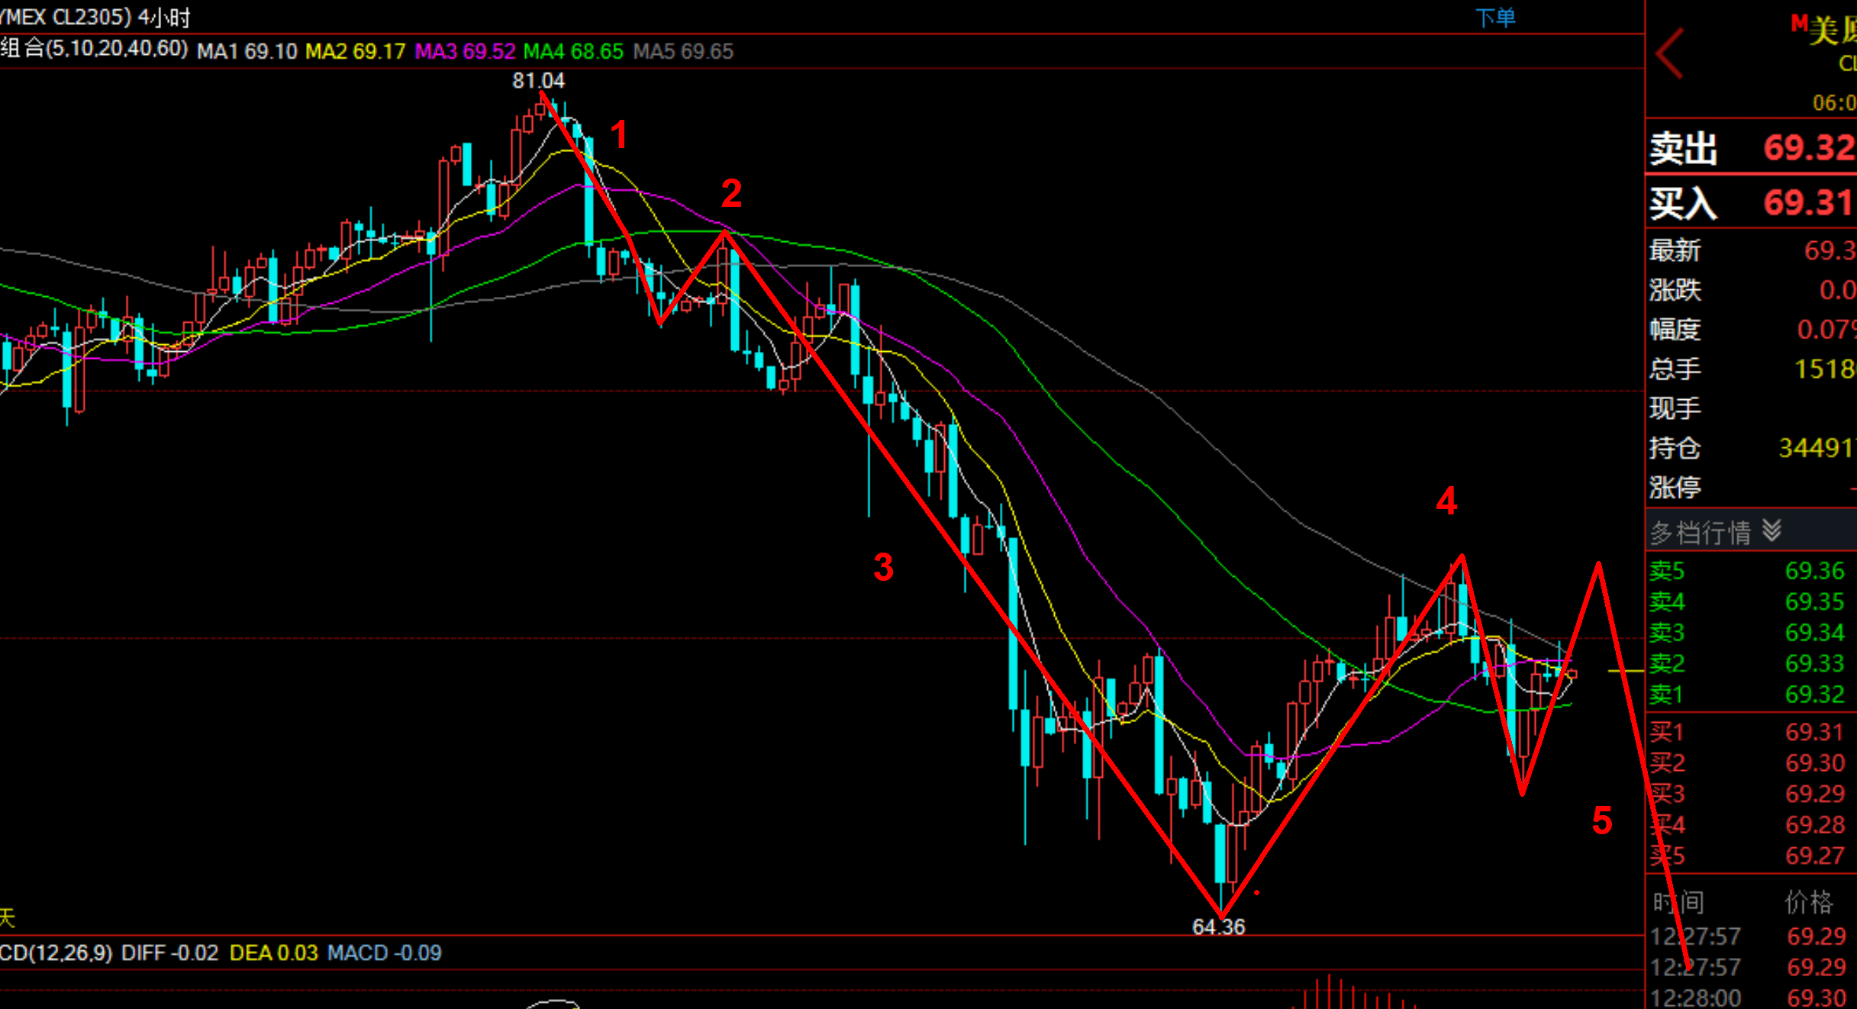The width and height of the screenshot is (1857, 1009).
Task: Click the 持仓 open interest row
Action: (1752, 448)
